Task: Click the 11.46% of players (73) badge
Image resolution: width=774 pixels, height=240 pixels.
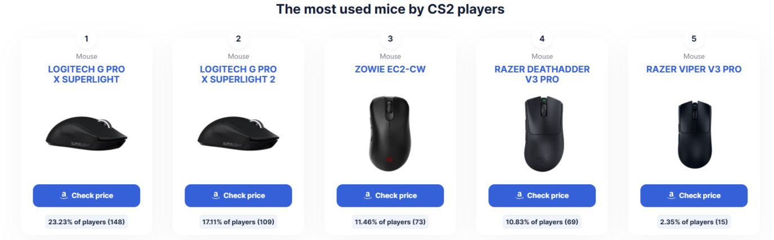Action: coord(390,222)
